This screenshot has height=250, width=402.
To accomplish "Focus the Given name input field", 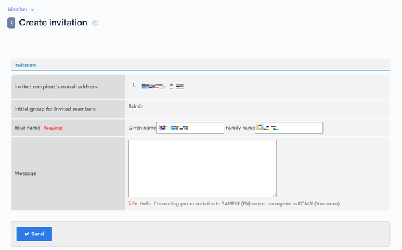I will click(190, 128).
